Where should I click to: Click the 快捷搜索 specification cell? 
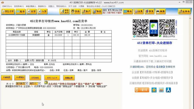[x=36, y=35]
